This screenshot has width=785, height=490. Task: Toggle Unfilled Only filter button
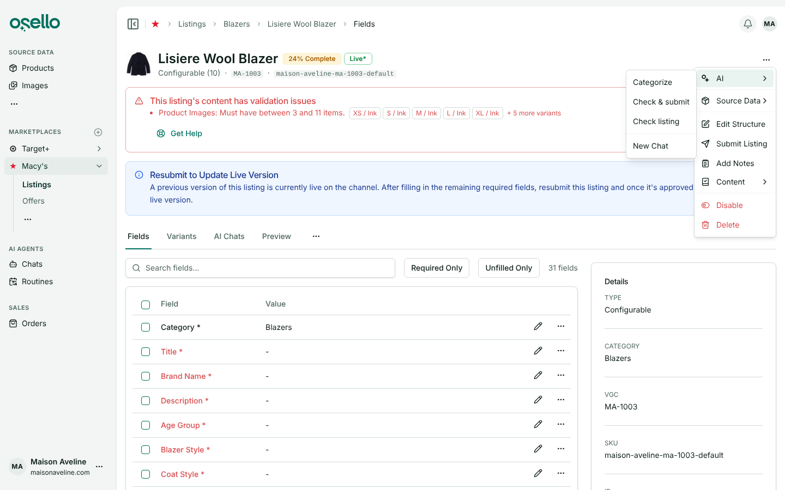coord(509,268)
